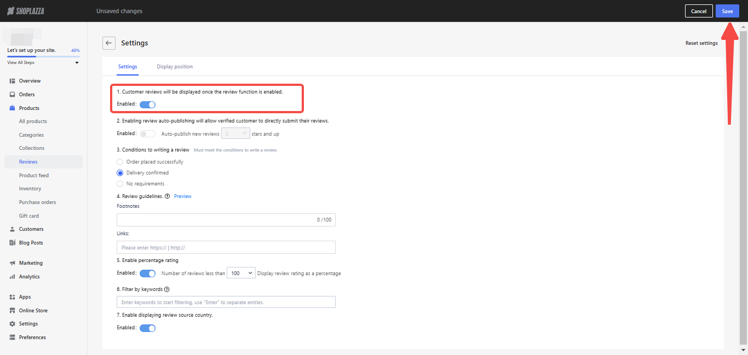Select Order placed successfully radio option
Viewport: 748px width, 355px height.
pyautogui.click(x=120, y=162)
